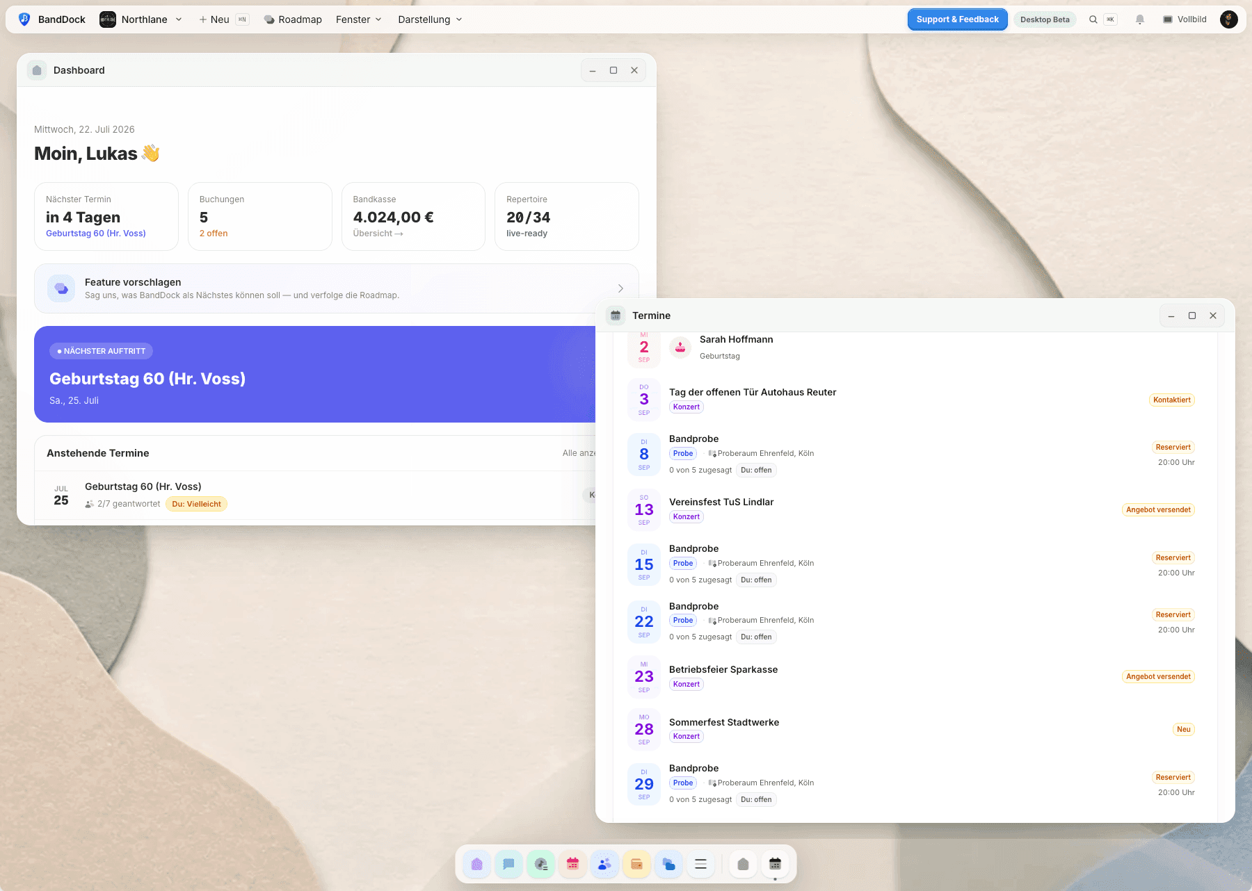Open the Buchungen card

(x=259, y=216)
